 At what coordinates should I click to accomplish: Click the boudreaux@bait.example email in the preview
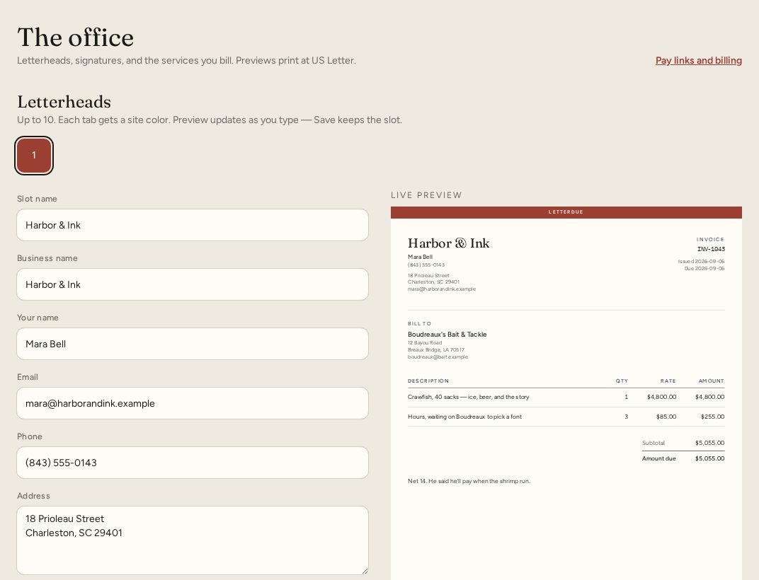[x=438, y=357]
